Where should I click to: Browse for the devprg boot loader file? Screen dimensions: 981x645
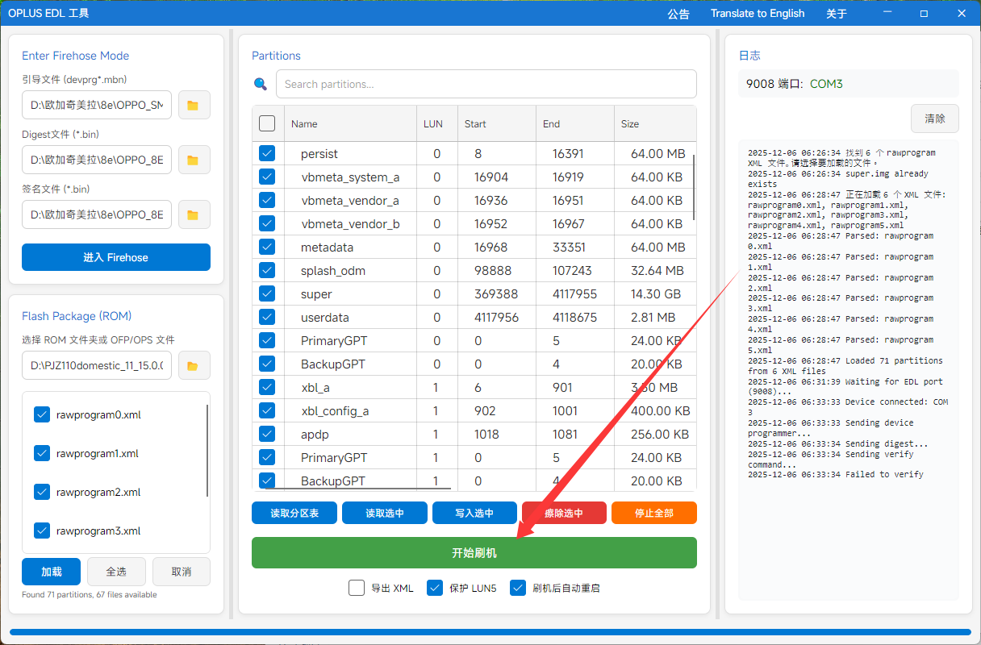tap(194, 105)
